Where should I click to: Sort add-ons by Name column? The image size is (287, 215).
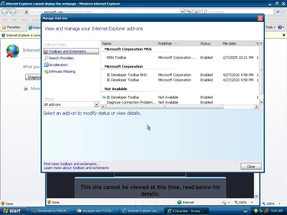(129, 43)
